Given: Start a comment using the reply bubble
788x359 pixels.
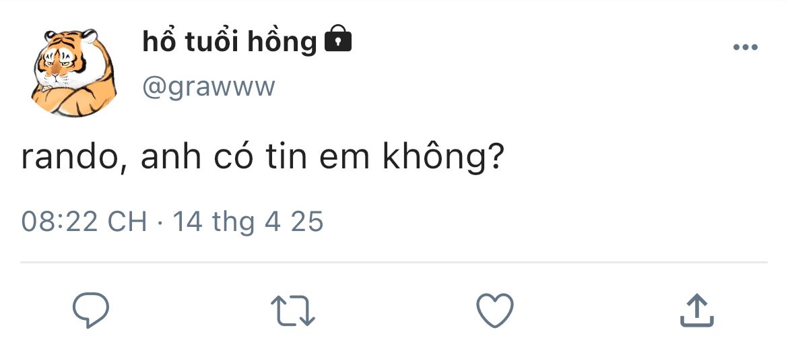Looking at the screenshot, I should pyautogui.click(x=90, y=310).
